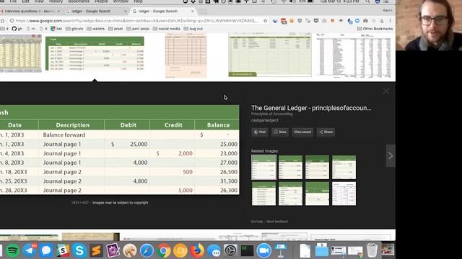Click the browser home button
Screen dimensions: 462x259
pyautogui.click(x=3, y=21)
